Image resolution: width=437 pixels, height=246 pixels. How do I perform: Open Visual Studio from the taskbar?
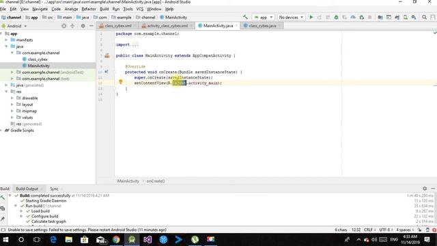147,239
